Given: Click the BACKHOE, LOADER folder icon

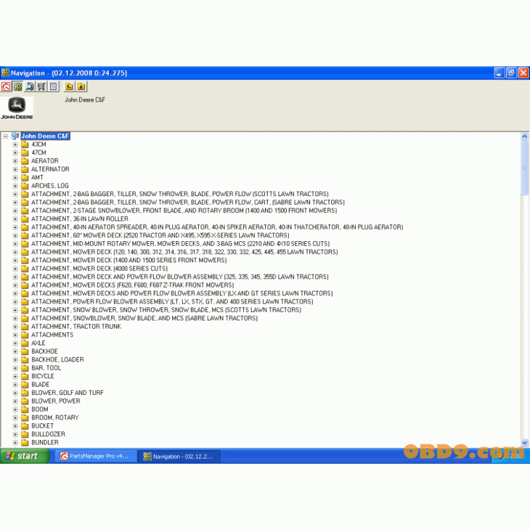Looking at the screenshot, I should coord(25,360).
